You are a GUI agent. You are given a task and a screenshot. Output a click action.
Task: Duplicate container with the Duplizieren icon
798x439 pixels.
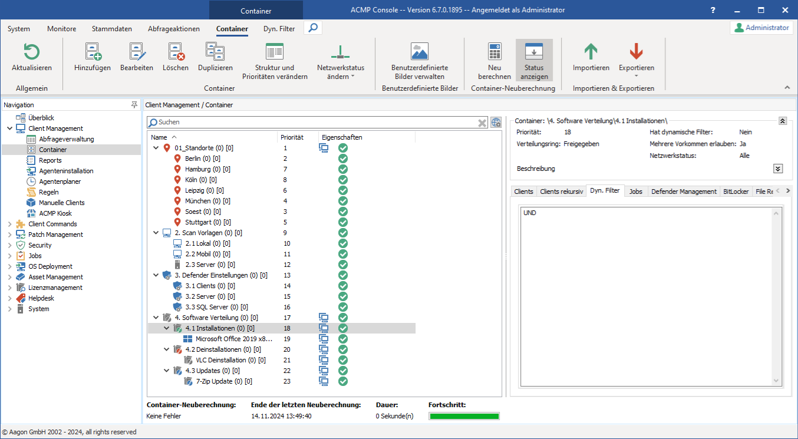coord(215,52)
